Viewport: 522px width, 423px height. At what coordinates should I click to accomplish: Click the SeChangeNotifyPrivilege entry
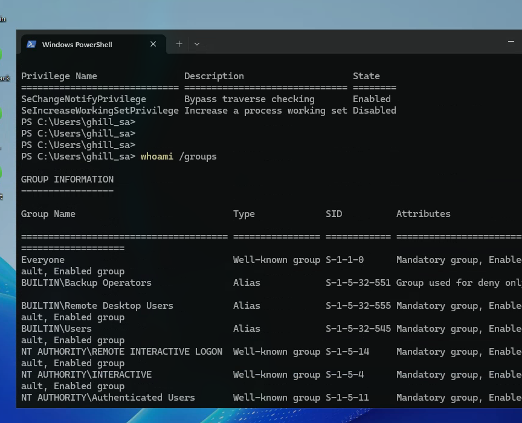point(83,99)
